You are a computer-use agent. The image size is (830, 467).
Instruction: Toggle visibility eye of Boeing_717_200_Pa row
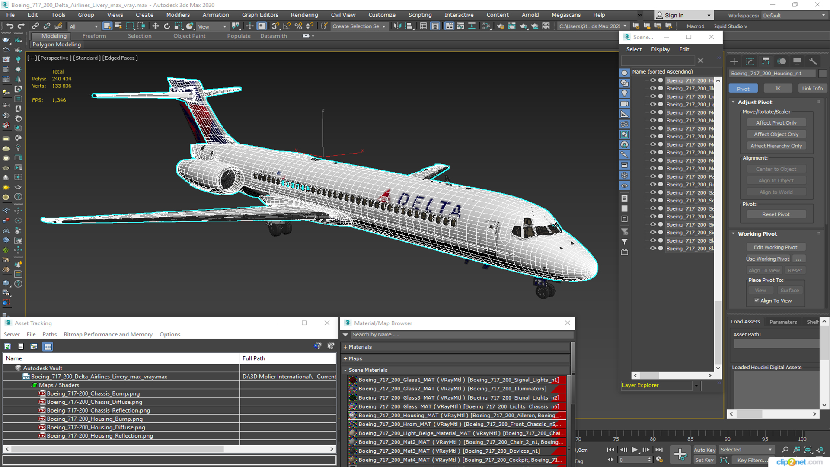653,176
